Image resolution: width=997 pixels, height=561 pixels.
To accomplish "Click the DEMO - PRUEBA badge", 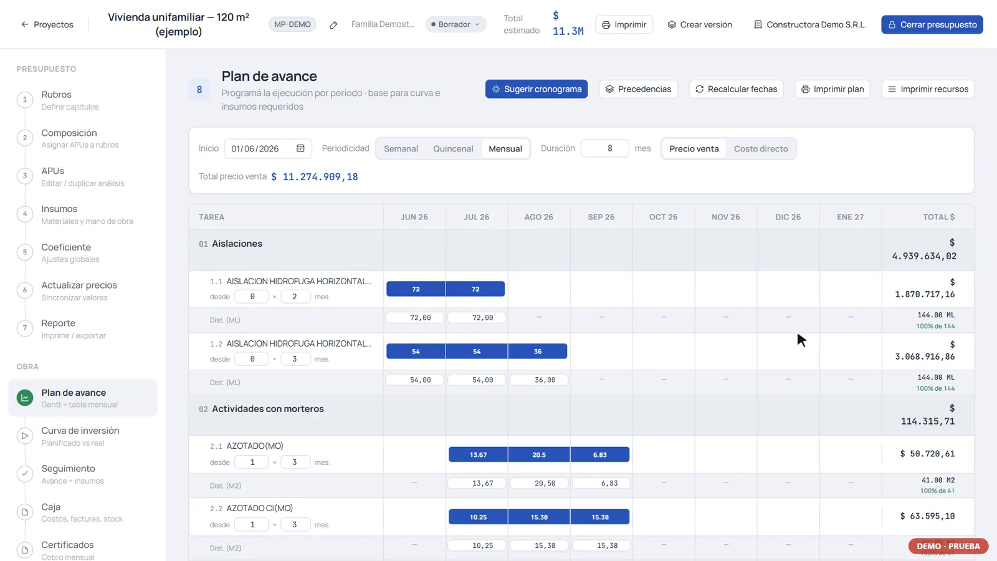I will click(948, 546).
